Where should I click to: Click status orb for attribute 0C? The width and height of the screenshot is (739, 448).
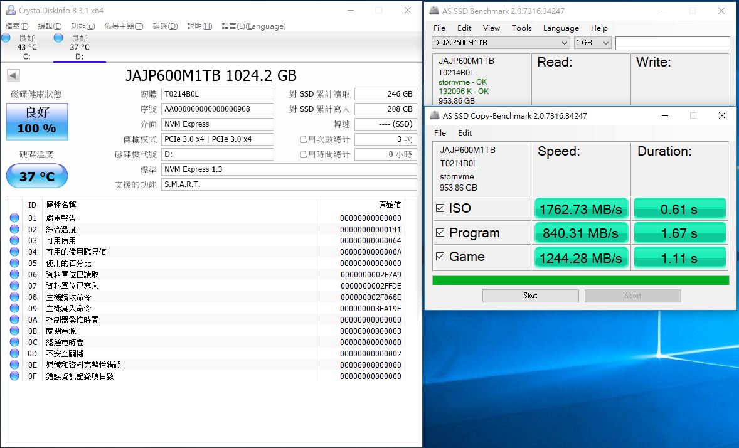tap(14, 343)
